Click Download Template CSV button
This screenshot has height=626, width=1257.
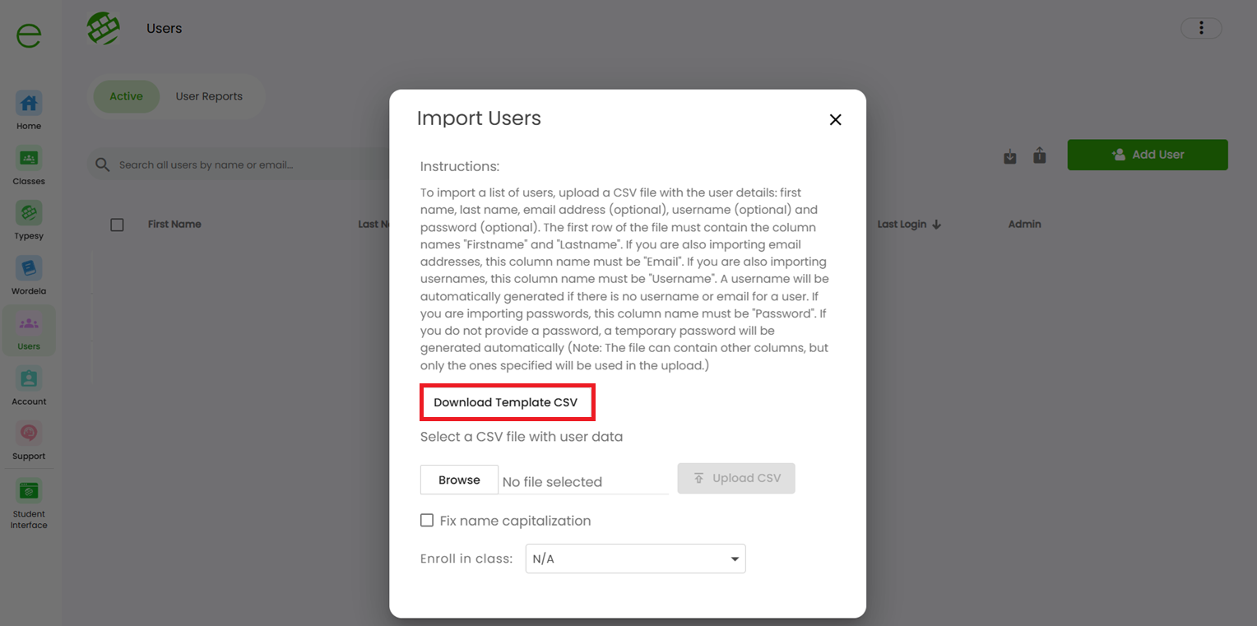point(506,402)
